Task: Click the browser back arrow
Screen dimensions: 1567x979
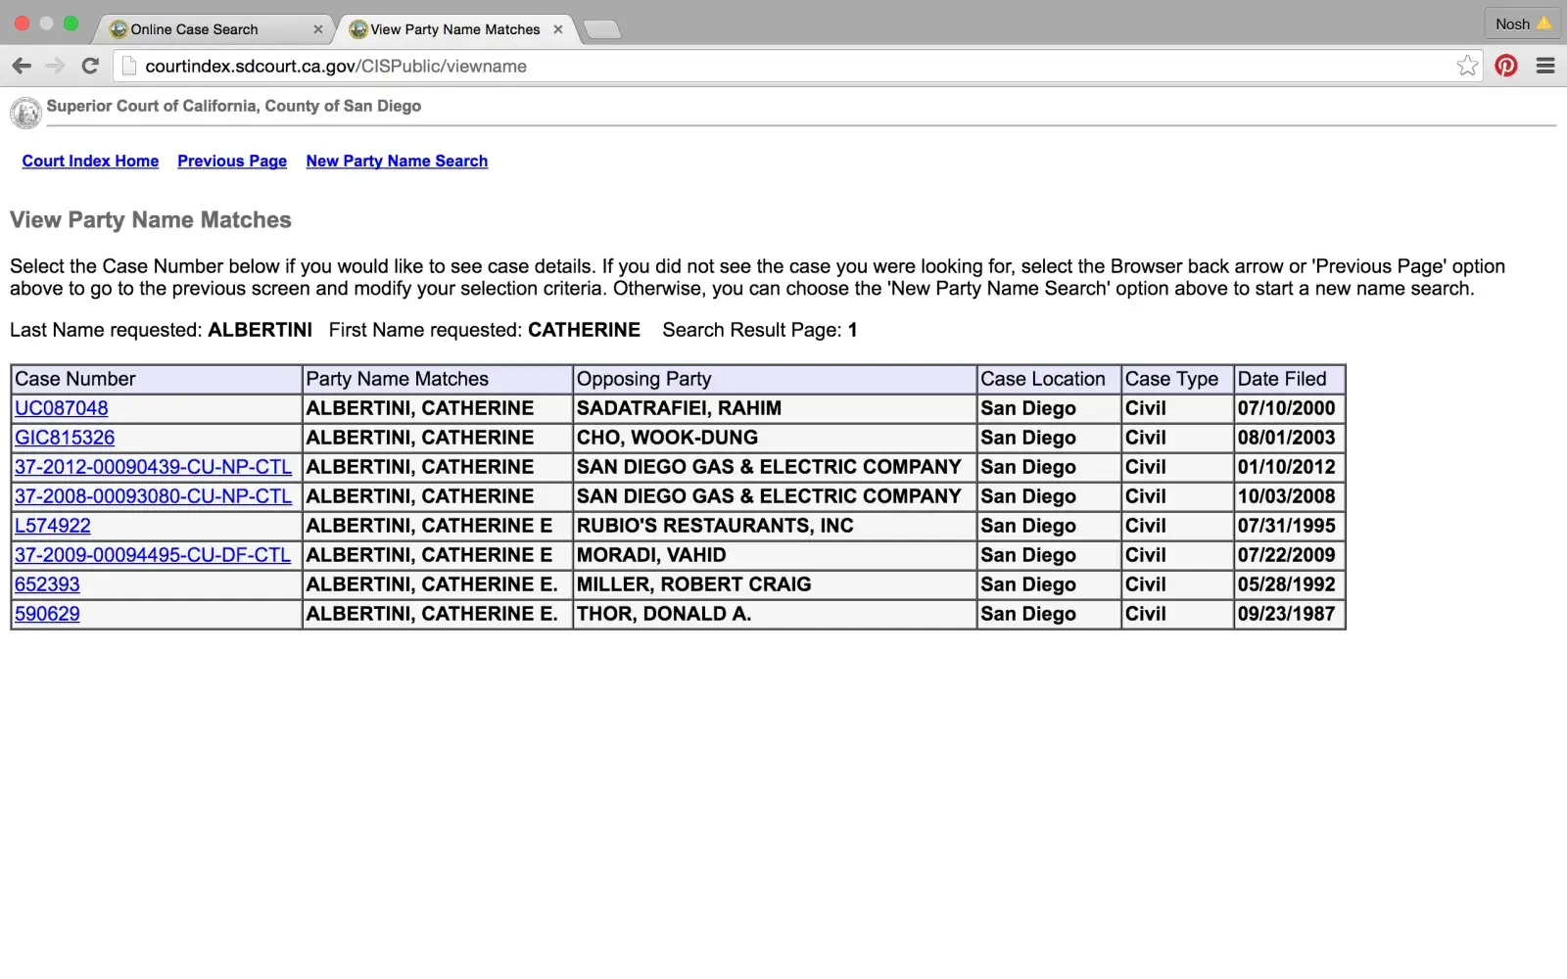Action: click(22, 66)
